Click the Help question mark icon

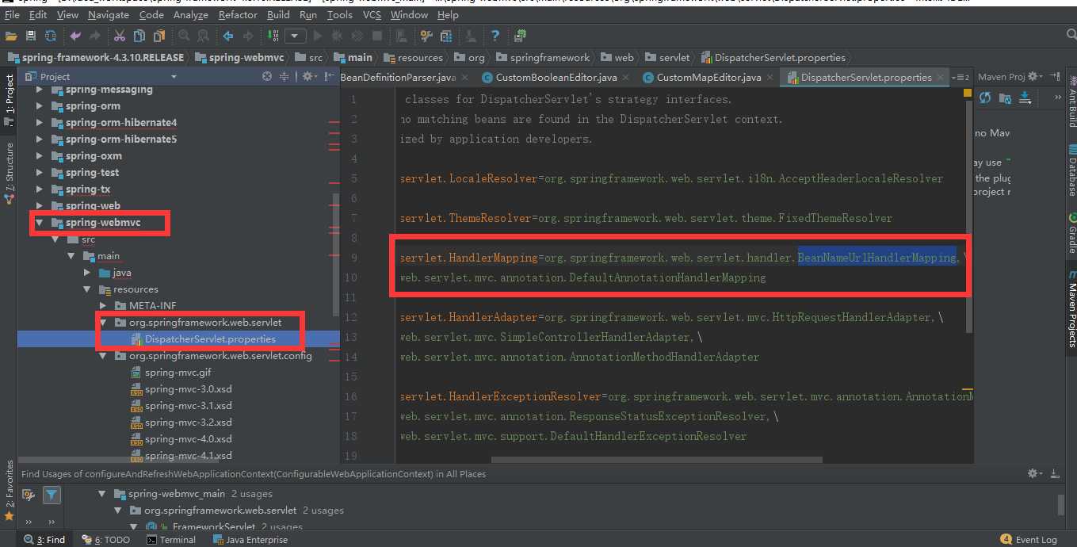[x=495, y=36]
